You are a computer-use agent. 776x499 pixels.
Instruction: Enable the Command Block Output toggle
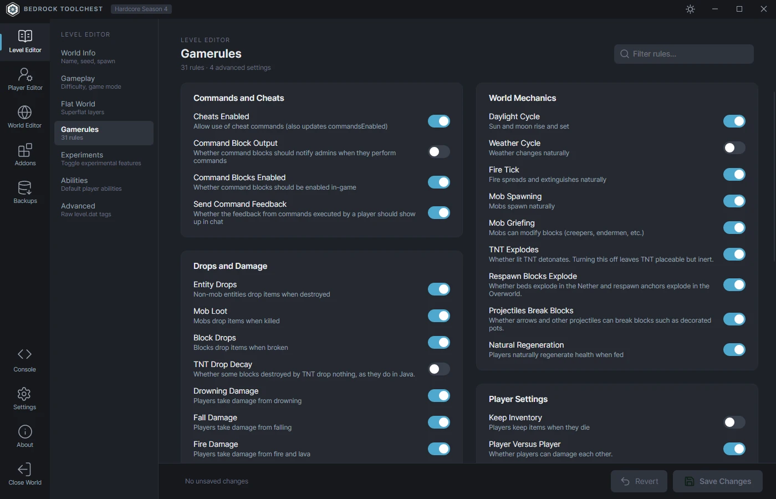439,151
